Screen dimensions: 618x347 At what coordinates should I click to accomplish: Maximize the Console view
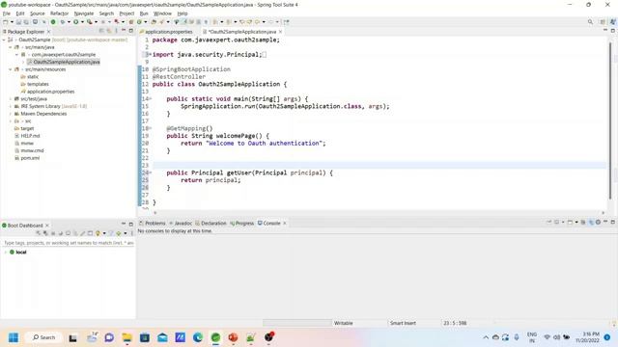[613, 223]
